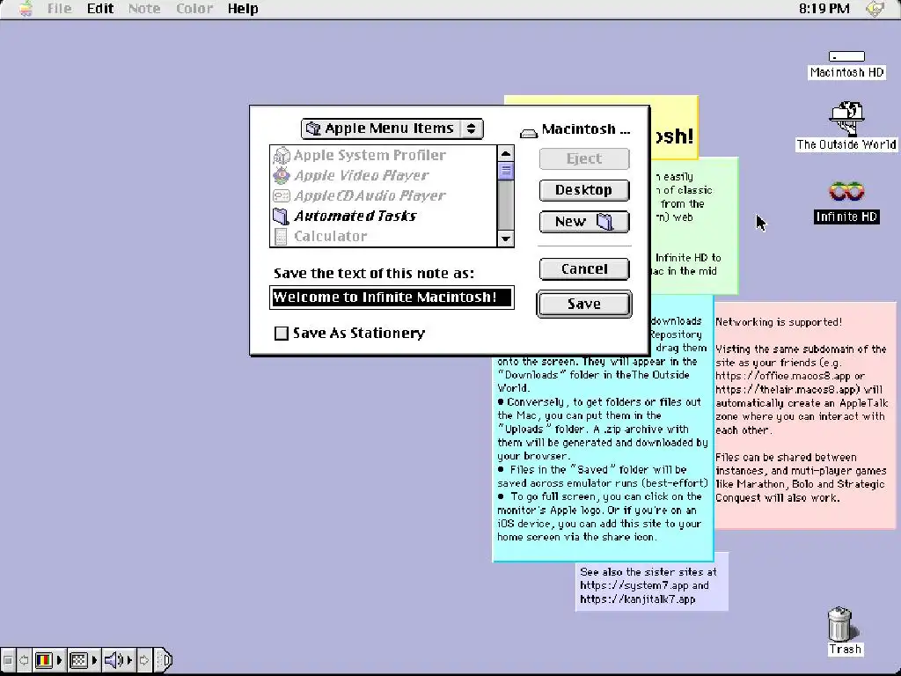Cancel the save dialog
This screenshot has height=676, width=901.
(x=584, y=269)
